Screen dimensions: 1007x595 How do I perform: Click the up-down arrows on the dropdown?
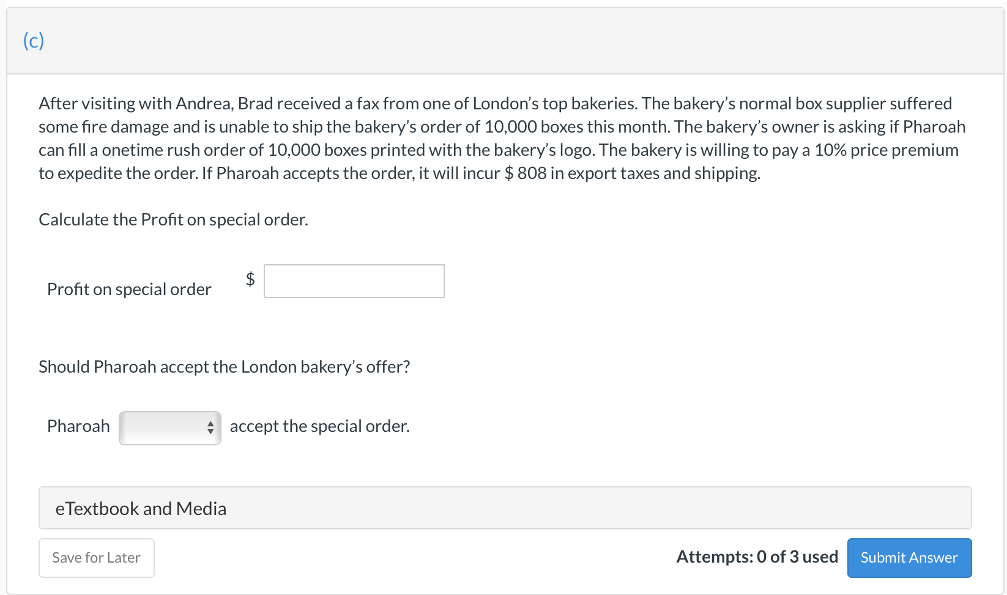point(210,428)
